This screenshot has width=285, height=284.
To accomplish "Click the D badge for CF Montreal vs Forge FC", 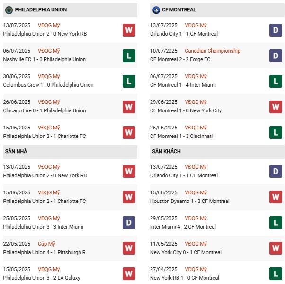I will click(276, 55).
